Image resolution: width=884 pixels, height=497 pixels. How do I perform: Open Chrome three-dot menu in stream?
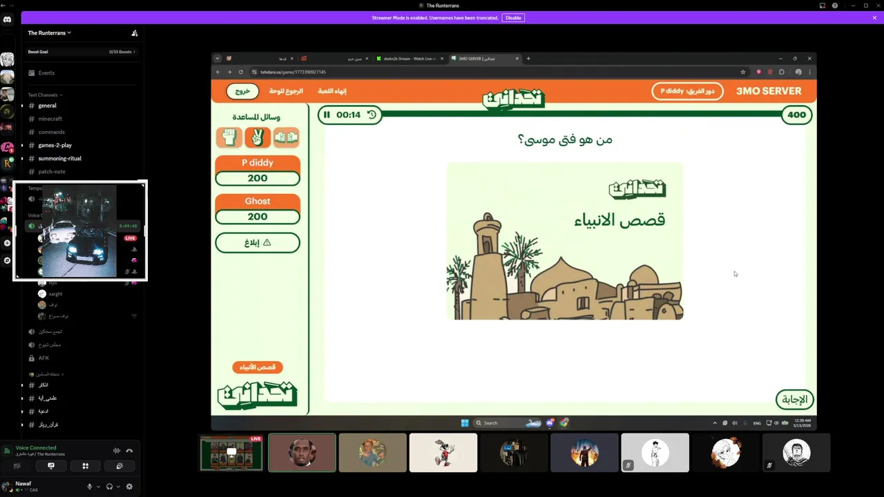pyautogui.click(x=809, y=72)
